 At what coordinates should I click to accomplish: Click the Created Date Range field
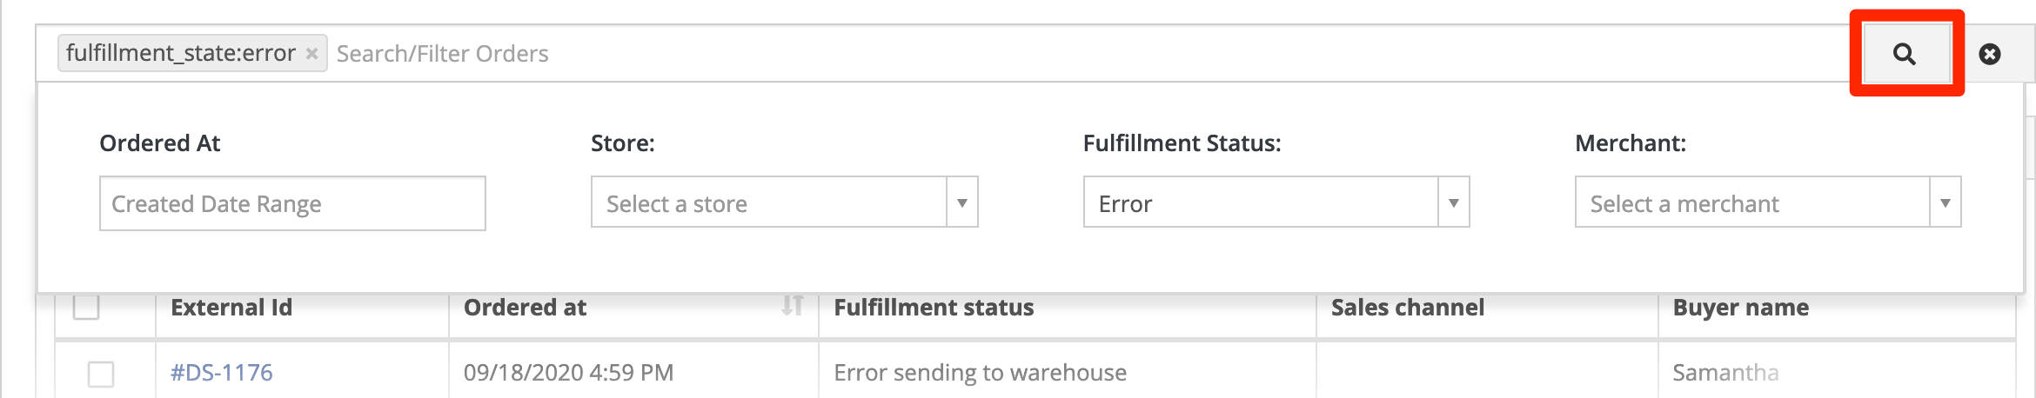click(x=292, y=203)
